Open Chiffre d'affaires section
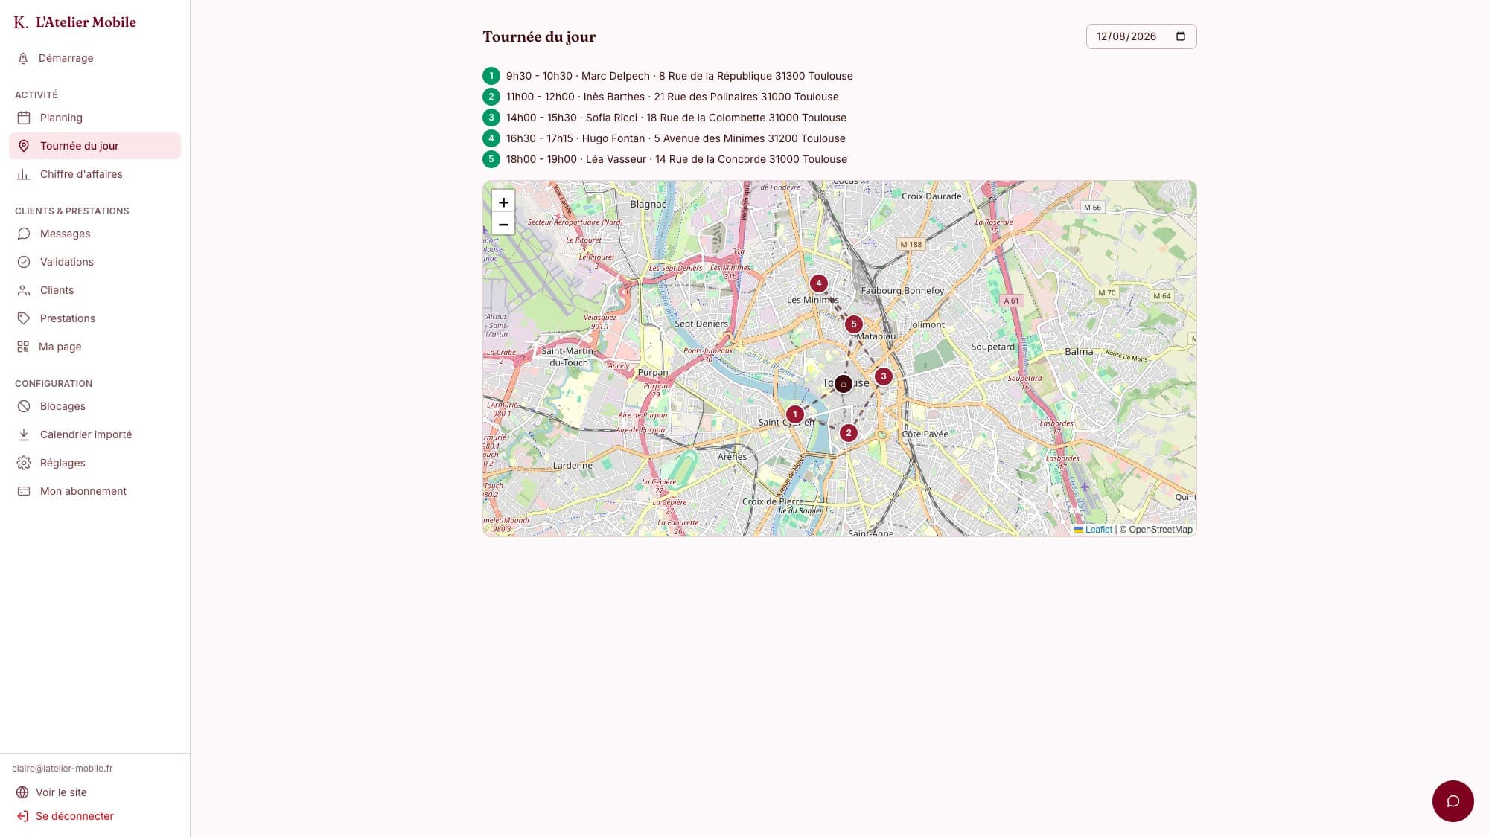 [95, 174]
